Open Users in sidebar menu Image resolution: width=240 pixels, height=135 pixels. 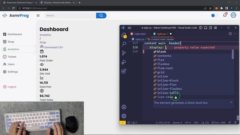click(x=9, y=64)
